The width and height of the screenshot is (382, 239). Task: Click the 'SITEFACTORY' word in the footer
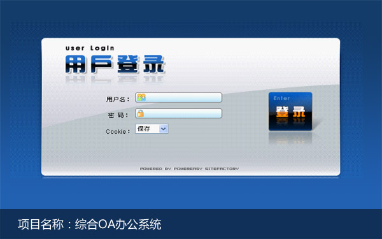[222, 169]
